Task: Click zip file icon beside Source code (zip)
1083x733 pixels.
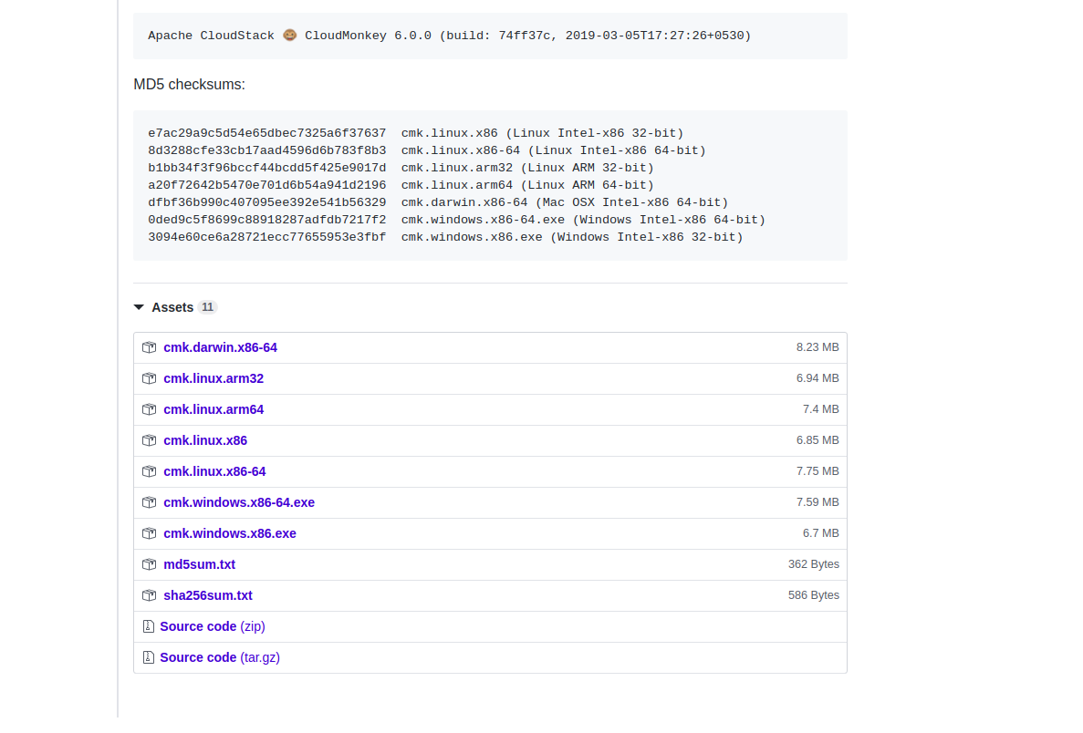Action: coord(148,626)
